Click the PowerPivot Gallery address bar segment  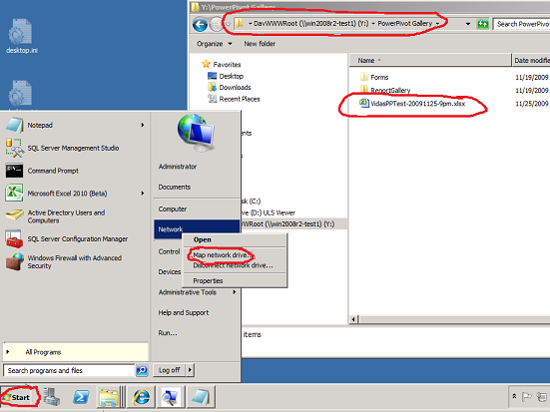click(404, 24)
